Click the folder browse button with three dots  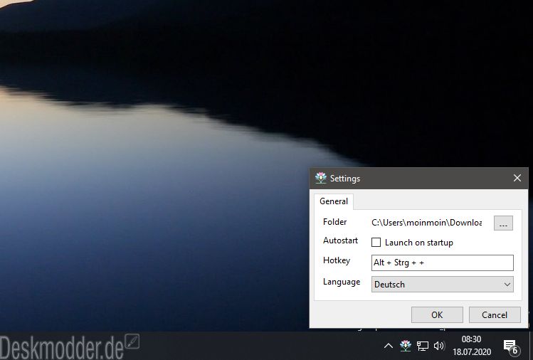pos(503,223)
